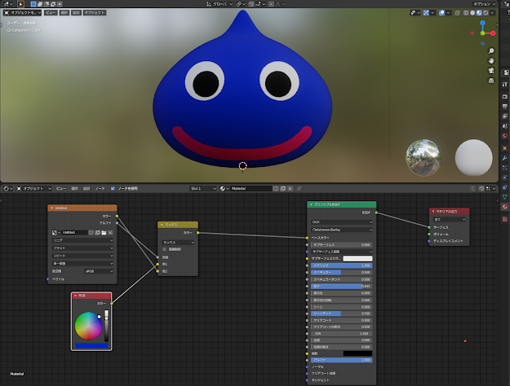The height and width of the screenshot is (386, 510).
Task: Open the ビュー menu in node editor
Action: [61, 188]
